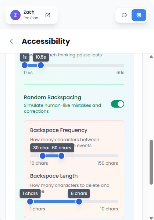
Task: Click the Backspace Frequency label
Action: (x=59, y=130)
